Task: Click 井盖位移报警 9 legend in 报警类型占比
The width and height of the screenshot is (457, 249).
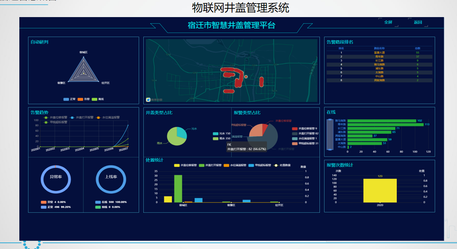Action: click(x=305, y=129)
